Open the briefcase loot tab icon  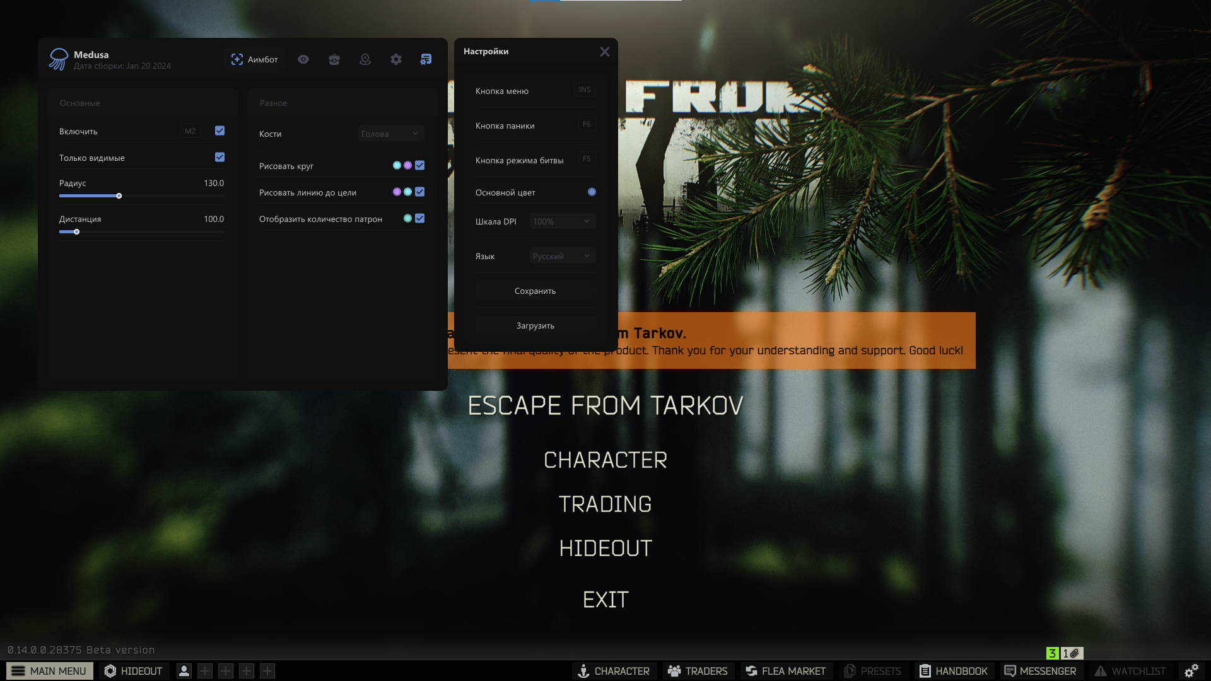click(334, 59)
